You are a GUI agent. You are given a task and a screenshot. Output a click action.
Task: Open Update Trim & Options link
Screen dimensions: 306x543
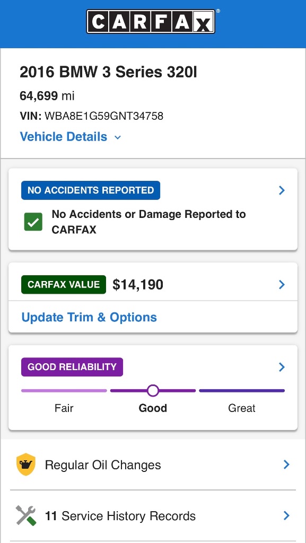(89, 317)
